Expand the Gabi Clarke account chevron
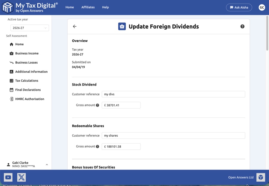 (x=47, y=164)
